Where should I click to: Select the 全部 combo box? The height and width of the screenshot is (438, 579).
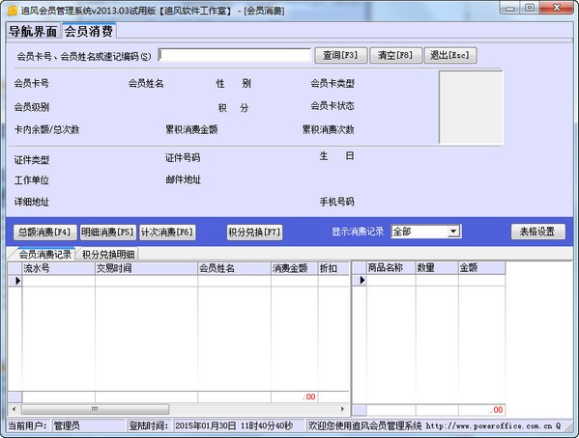click(x=425, y=232)
